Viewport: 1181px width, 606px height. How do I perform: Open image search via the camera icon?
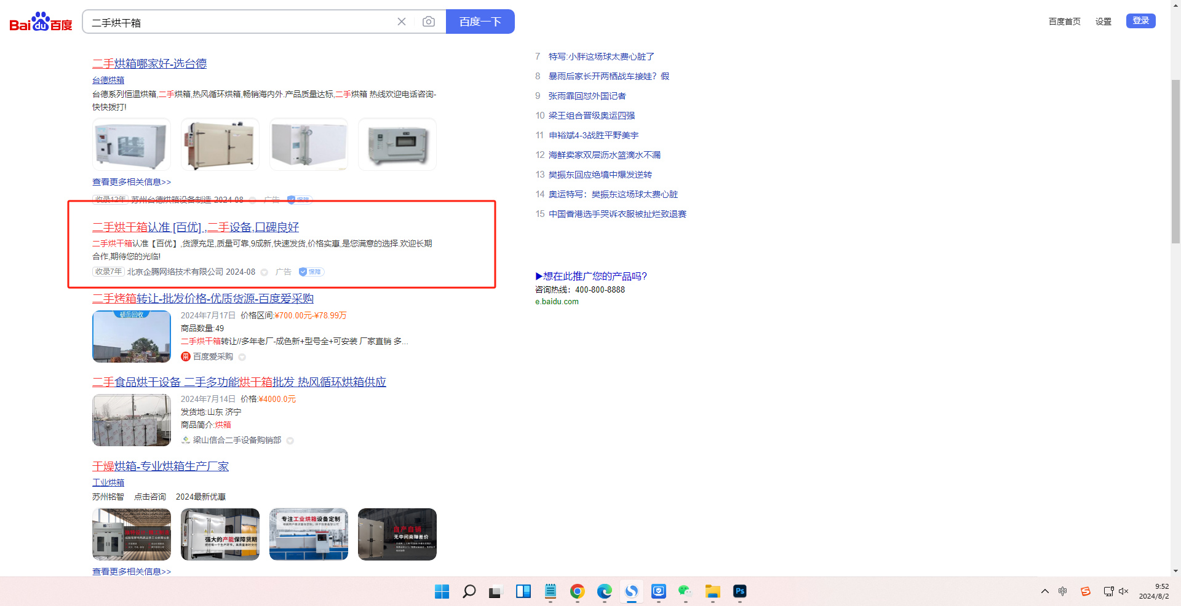tap(429, 22)
